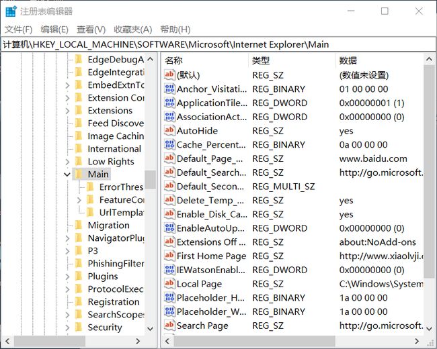Open the 帮助(H) menu
This screenshot has width=437, height=349.
tap(175, 30)
